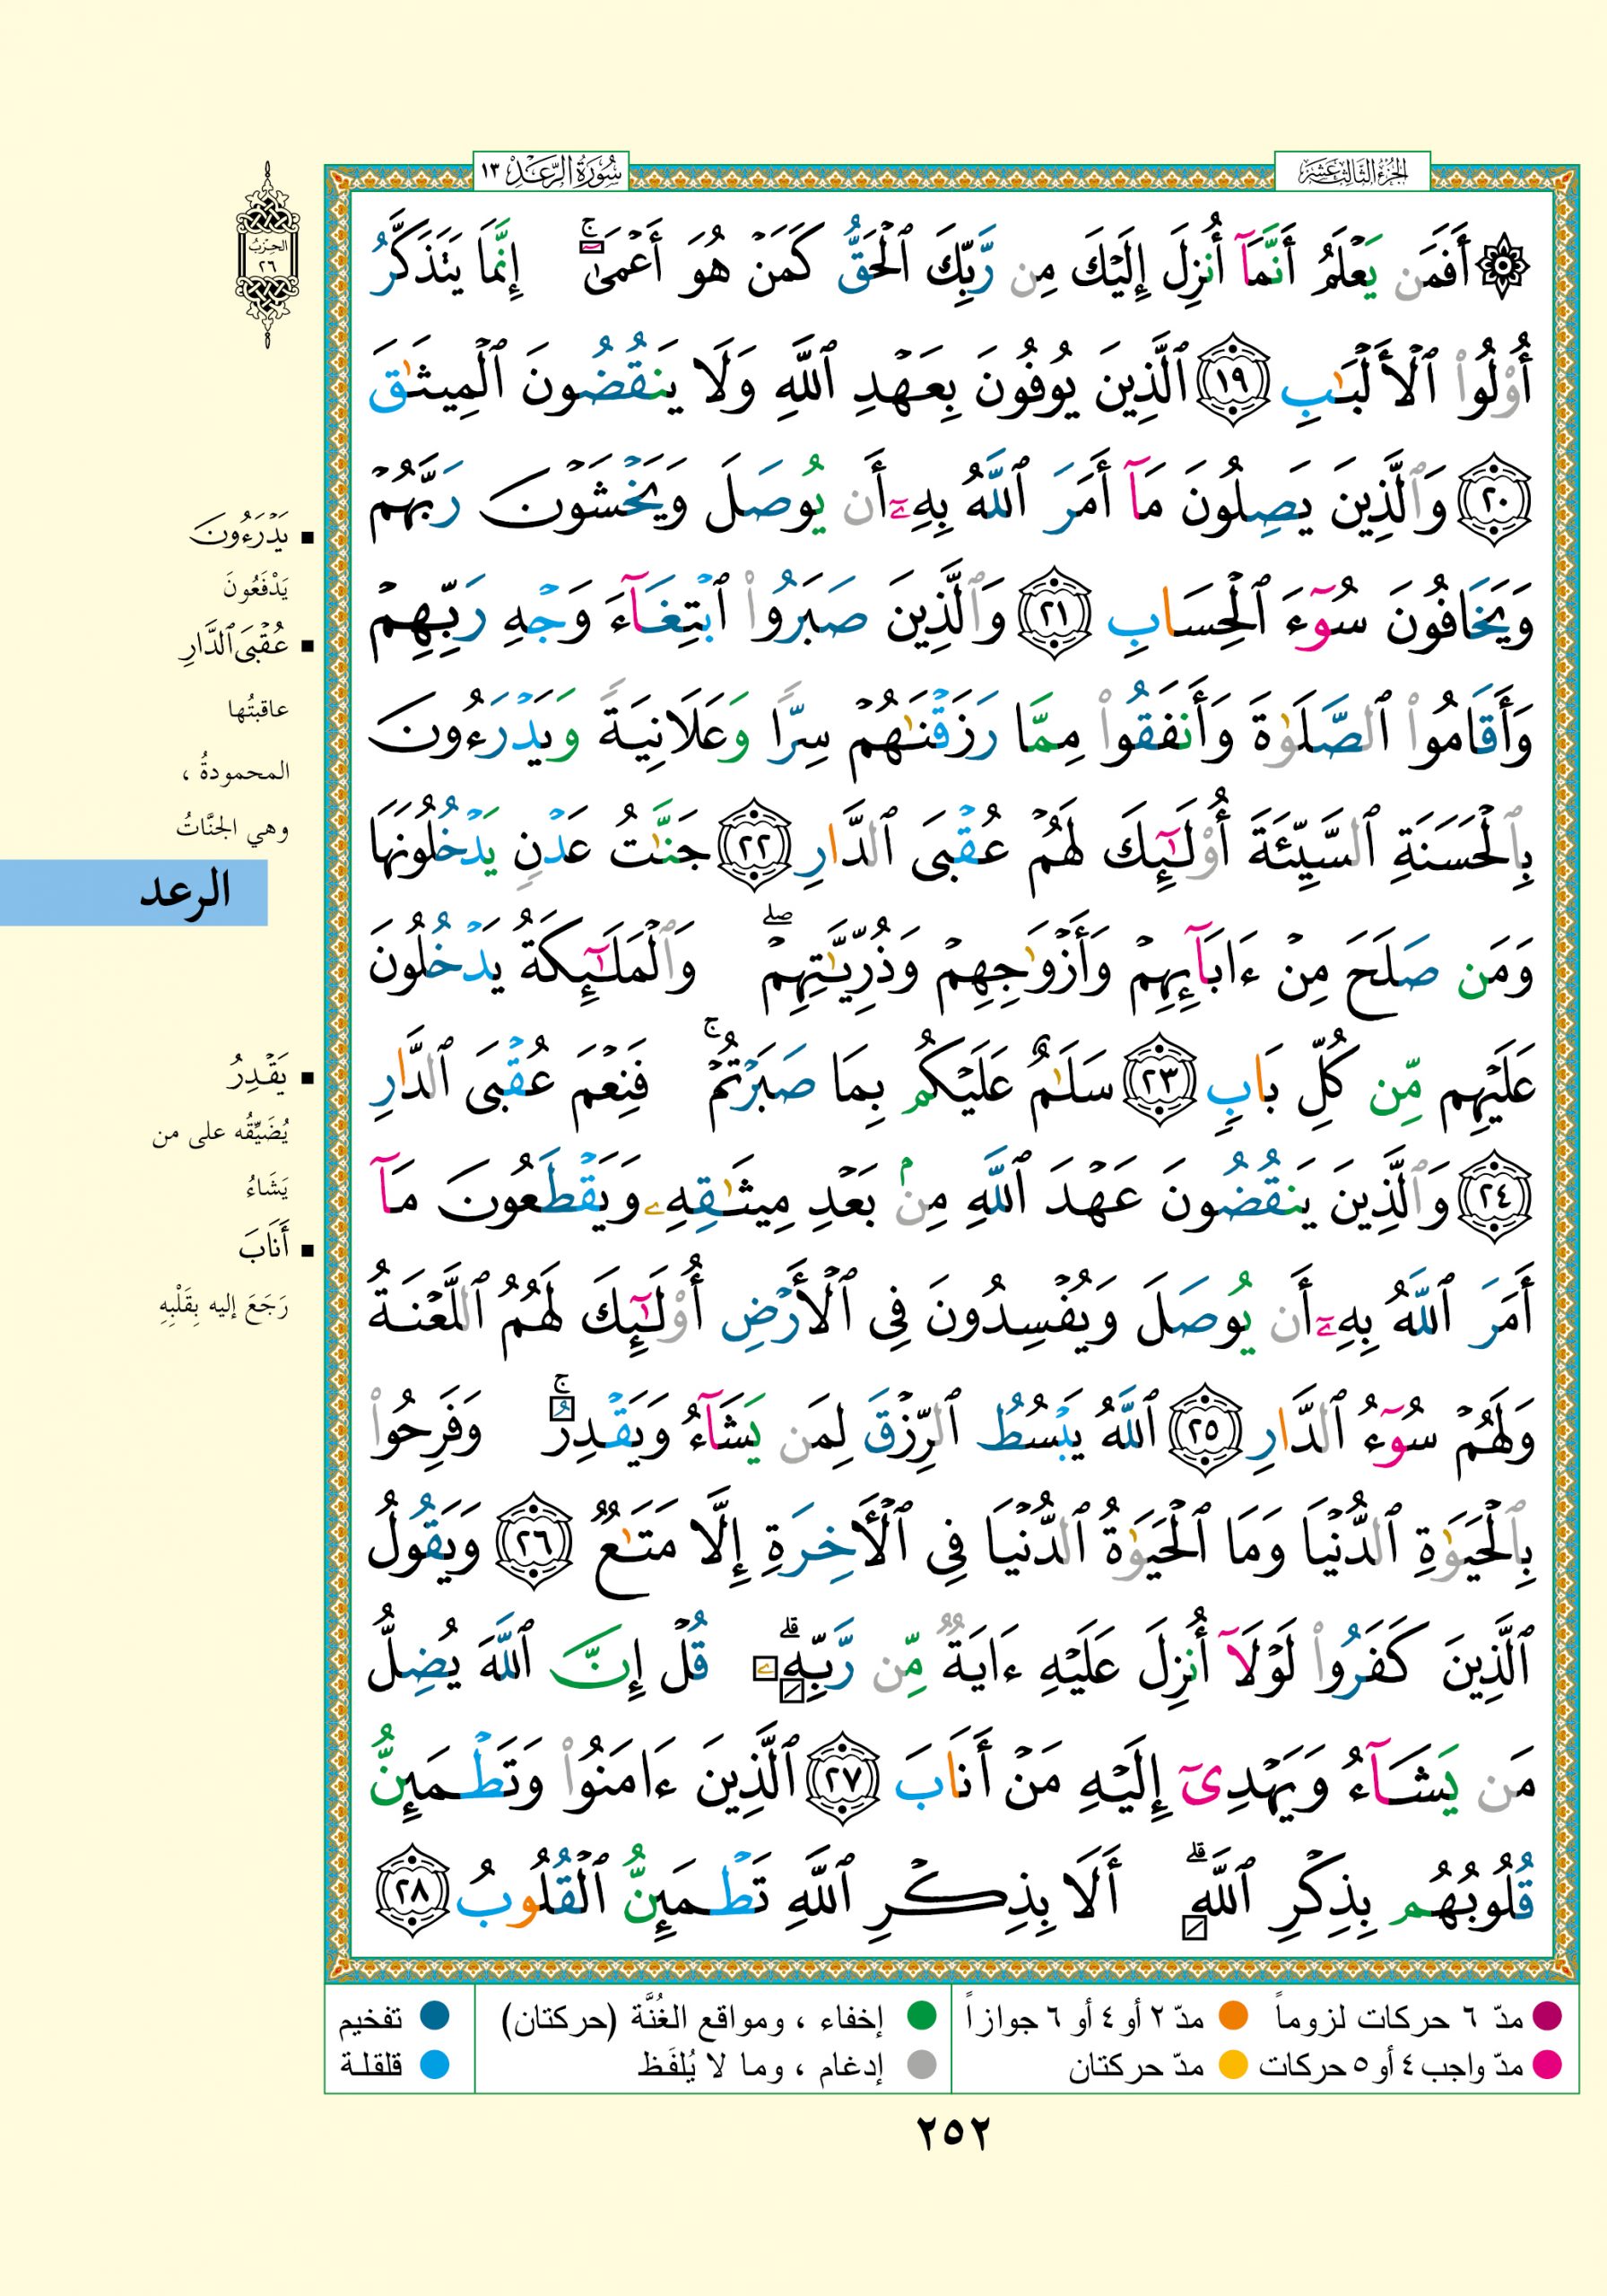Select the verse 27 end marker
Screen dimensions: 1607x2296
pos(842,1778)
